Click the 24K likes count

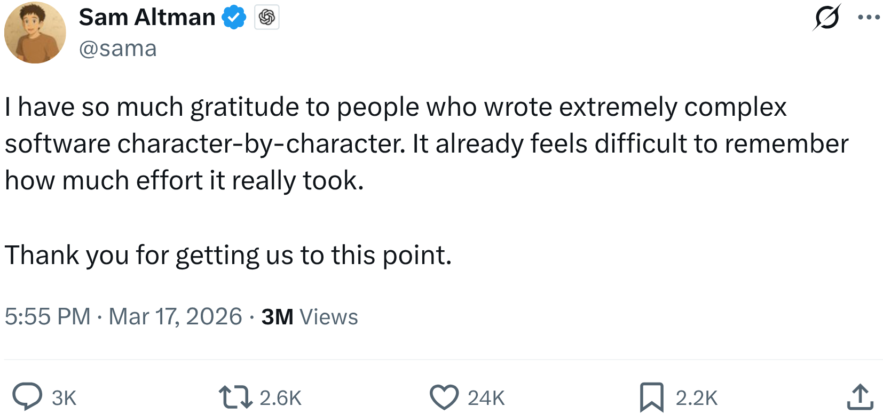tap(486, 398)
